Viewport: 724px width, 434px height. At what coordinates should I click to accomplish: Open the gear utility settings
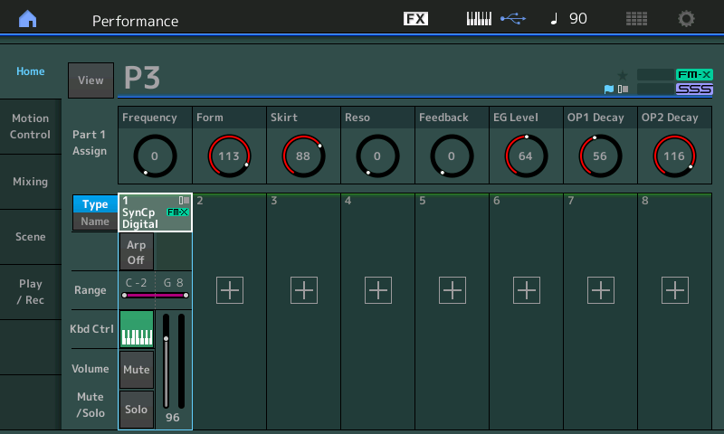point(687,19)
